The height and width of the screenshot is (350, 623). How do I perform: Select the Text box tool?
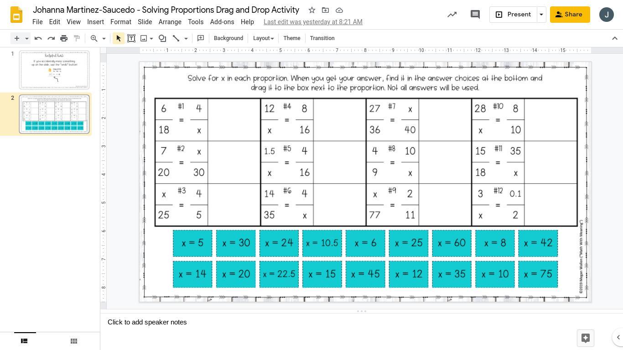tap(131, 38)
